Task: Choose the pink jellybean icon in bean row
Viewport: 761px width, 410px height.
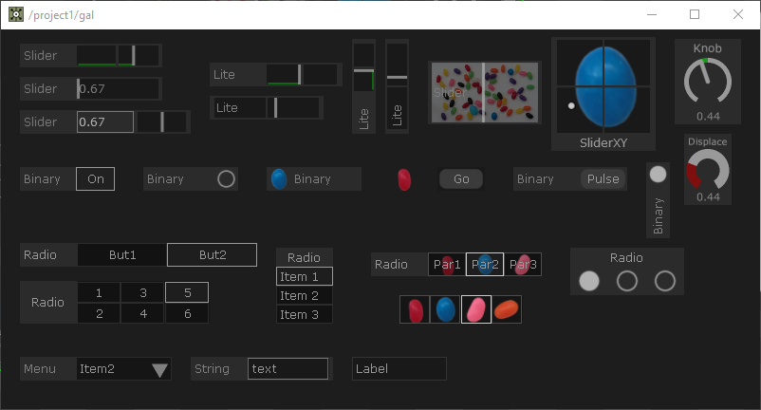Action: click(476, 309)
